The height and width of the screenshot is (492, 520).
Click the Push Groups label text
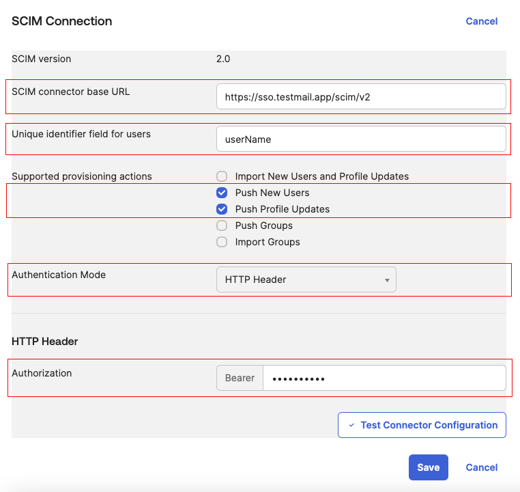[x=264, y=225]
